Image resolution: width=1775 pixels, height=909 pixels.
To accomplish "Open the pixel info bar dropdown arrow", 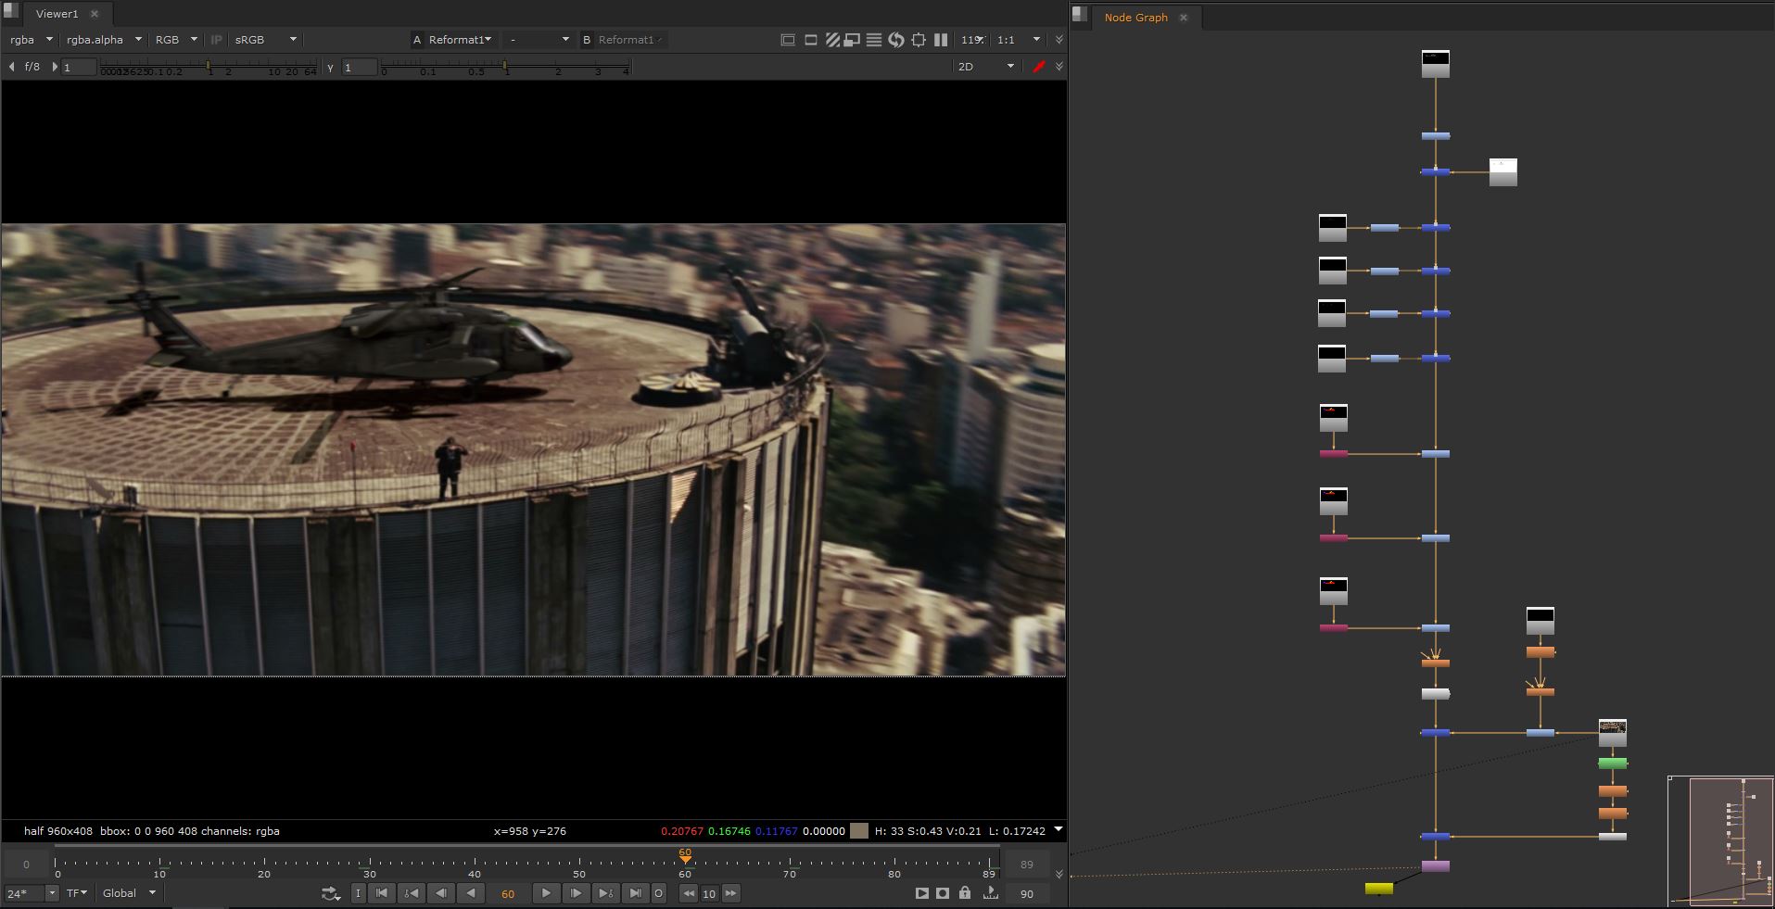I will [1058, 829].
